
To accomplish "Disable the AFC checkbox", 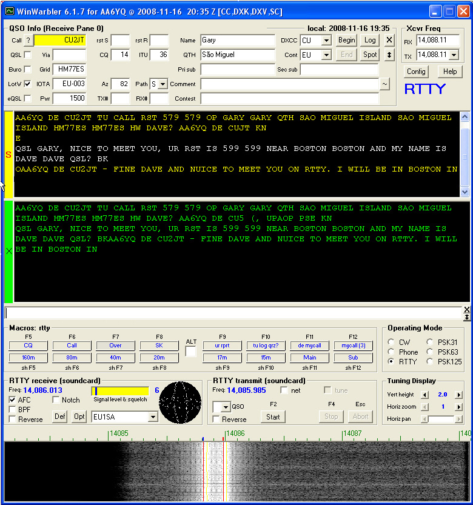I will (x=13, y=400).
